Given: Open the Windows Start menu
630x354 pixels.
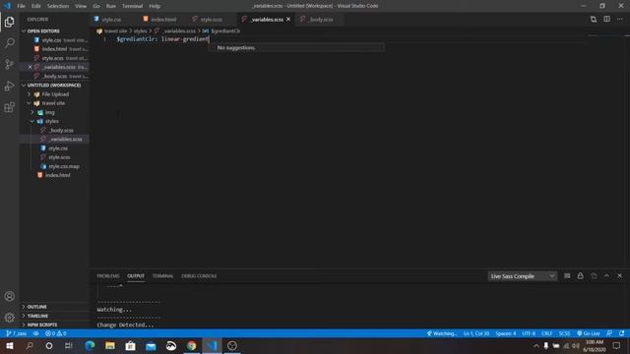Looking at the screenshot, I should [x=9, y=345].
